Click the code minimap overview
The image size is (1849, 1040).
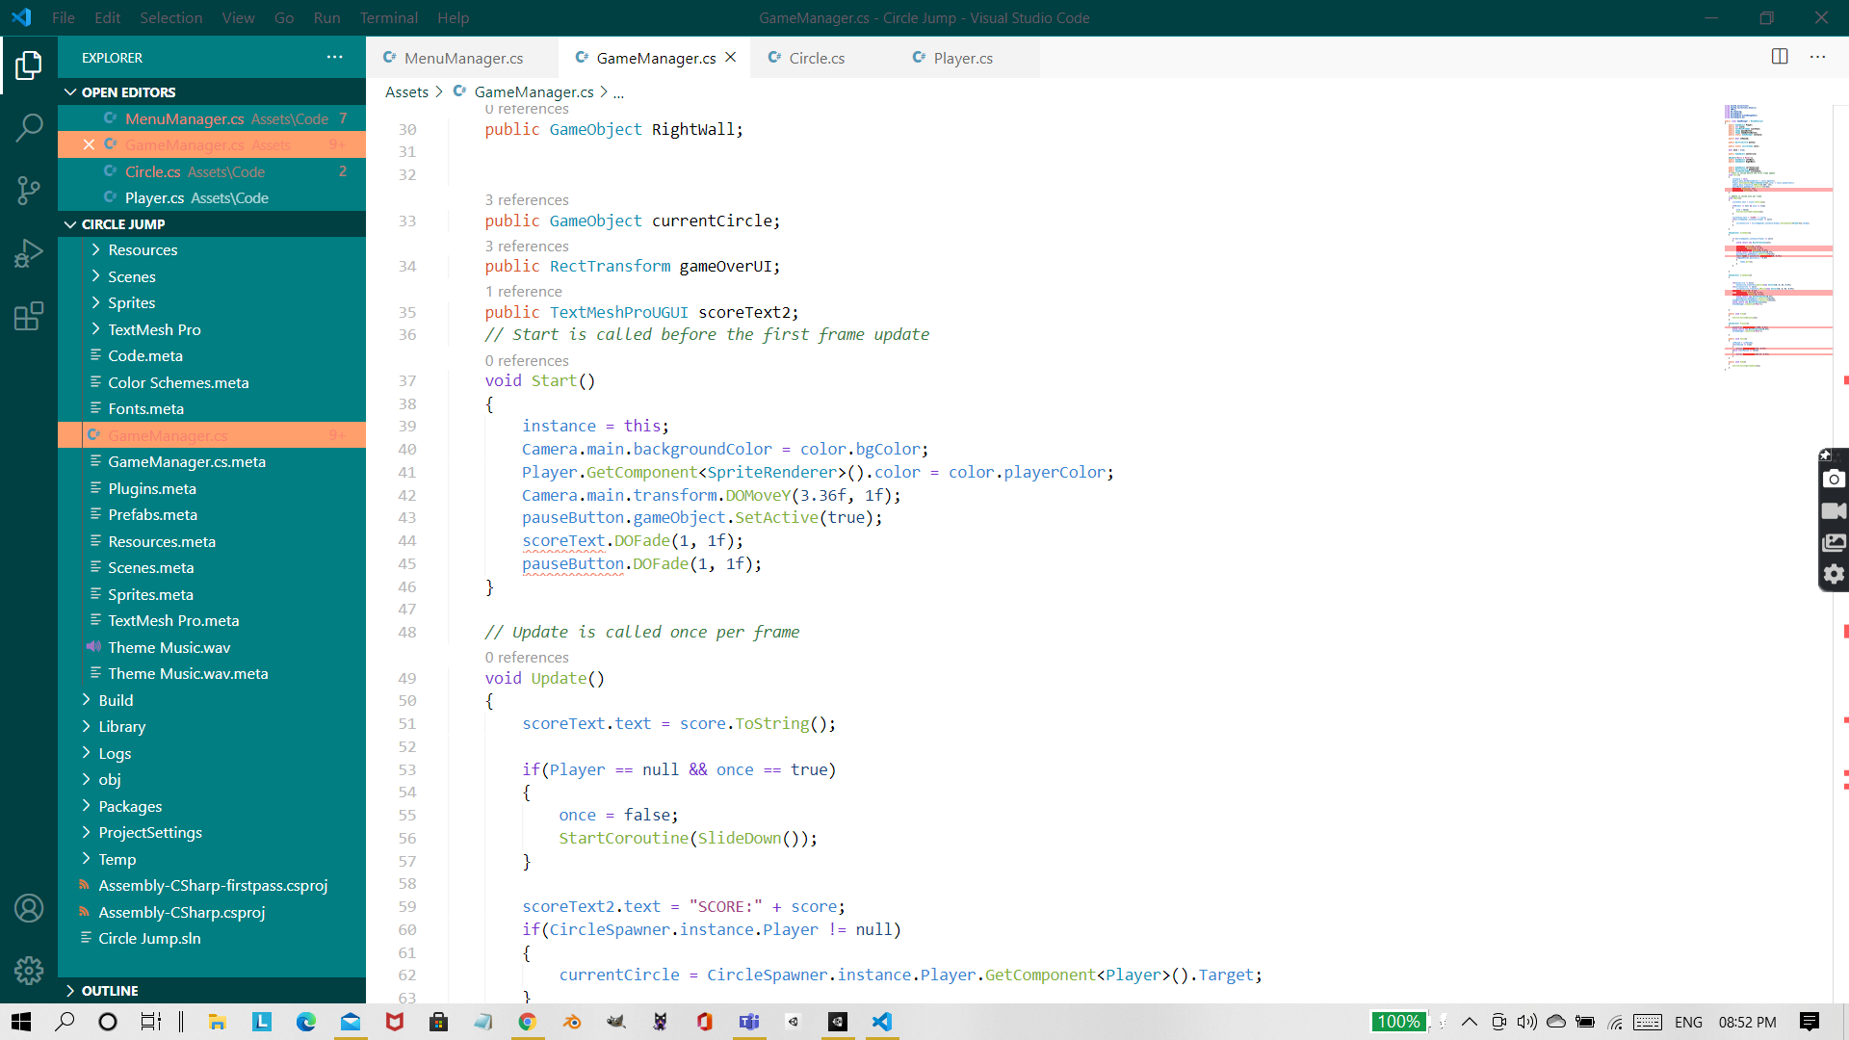[x=1777, y=236]
